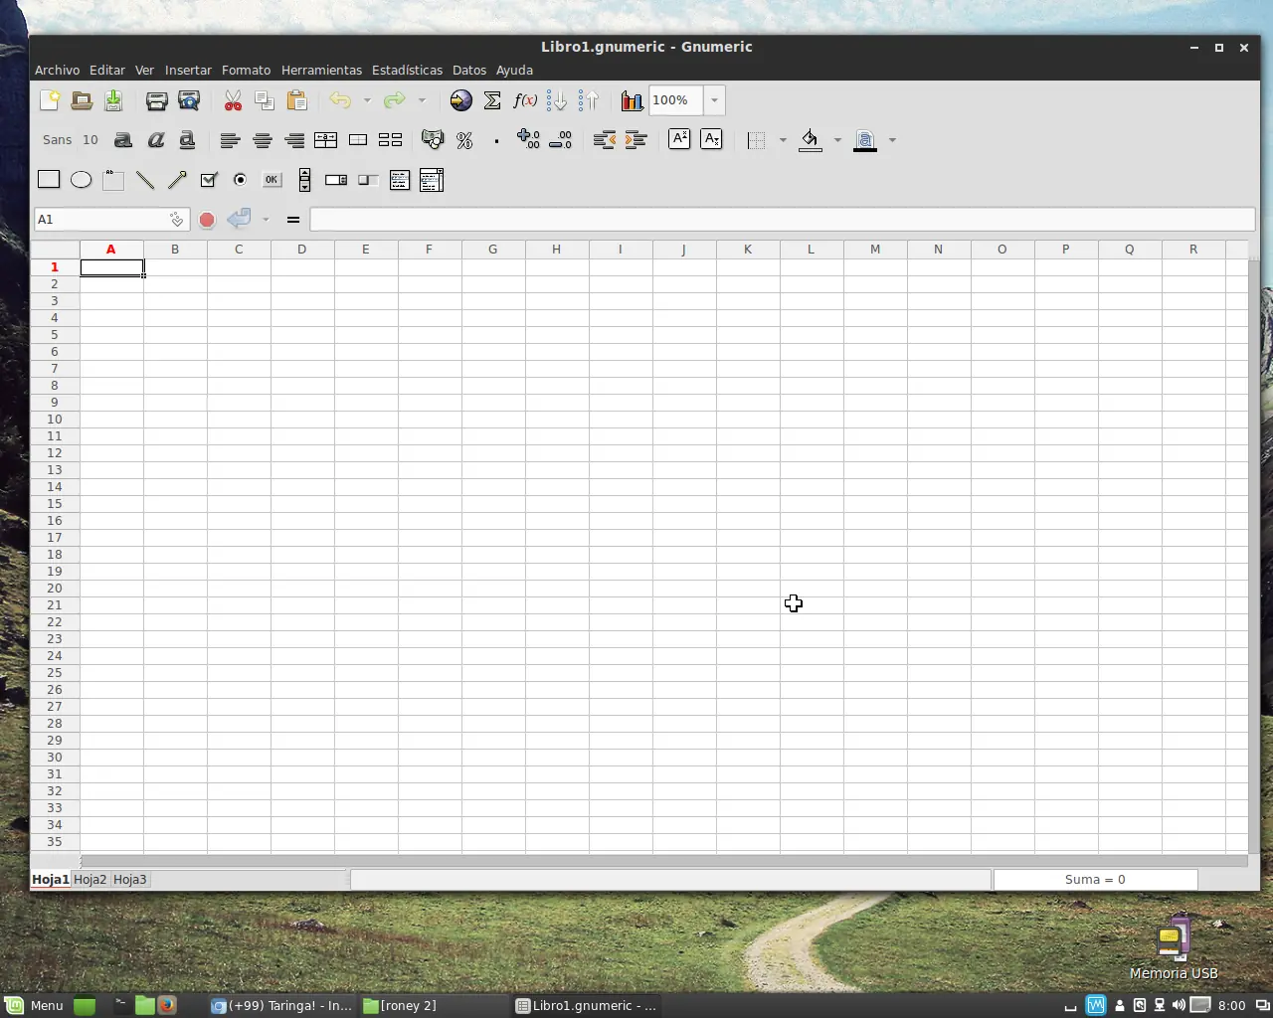Screen dimensions: 1273x1018
Task: Select the line drawing tool
Action: (145, 180)
